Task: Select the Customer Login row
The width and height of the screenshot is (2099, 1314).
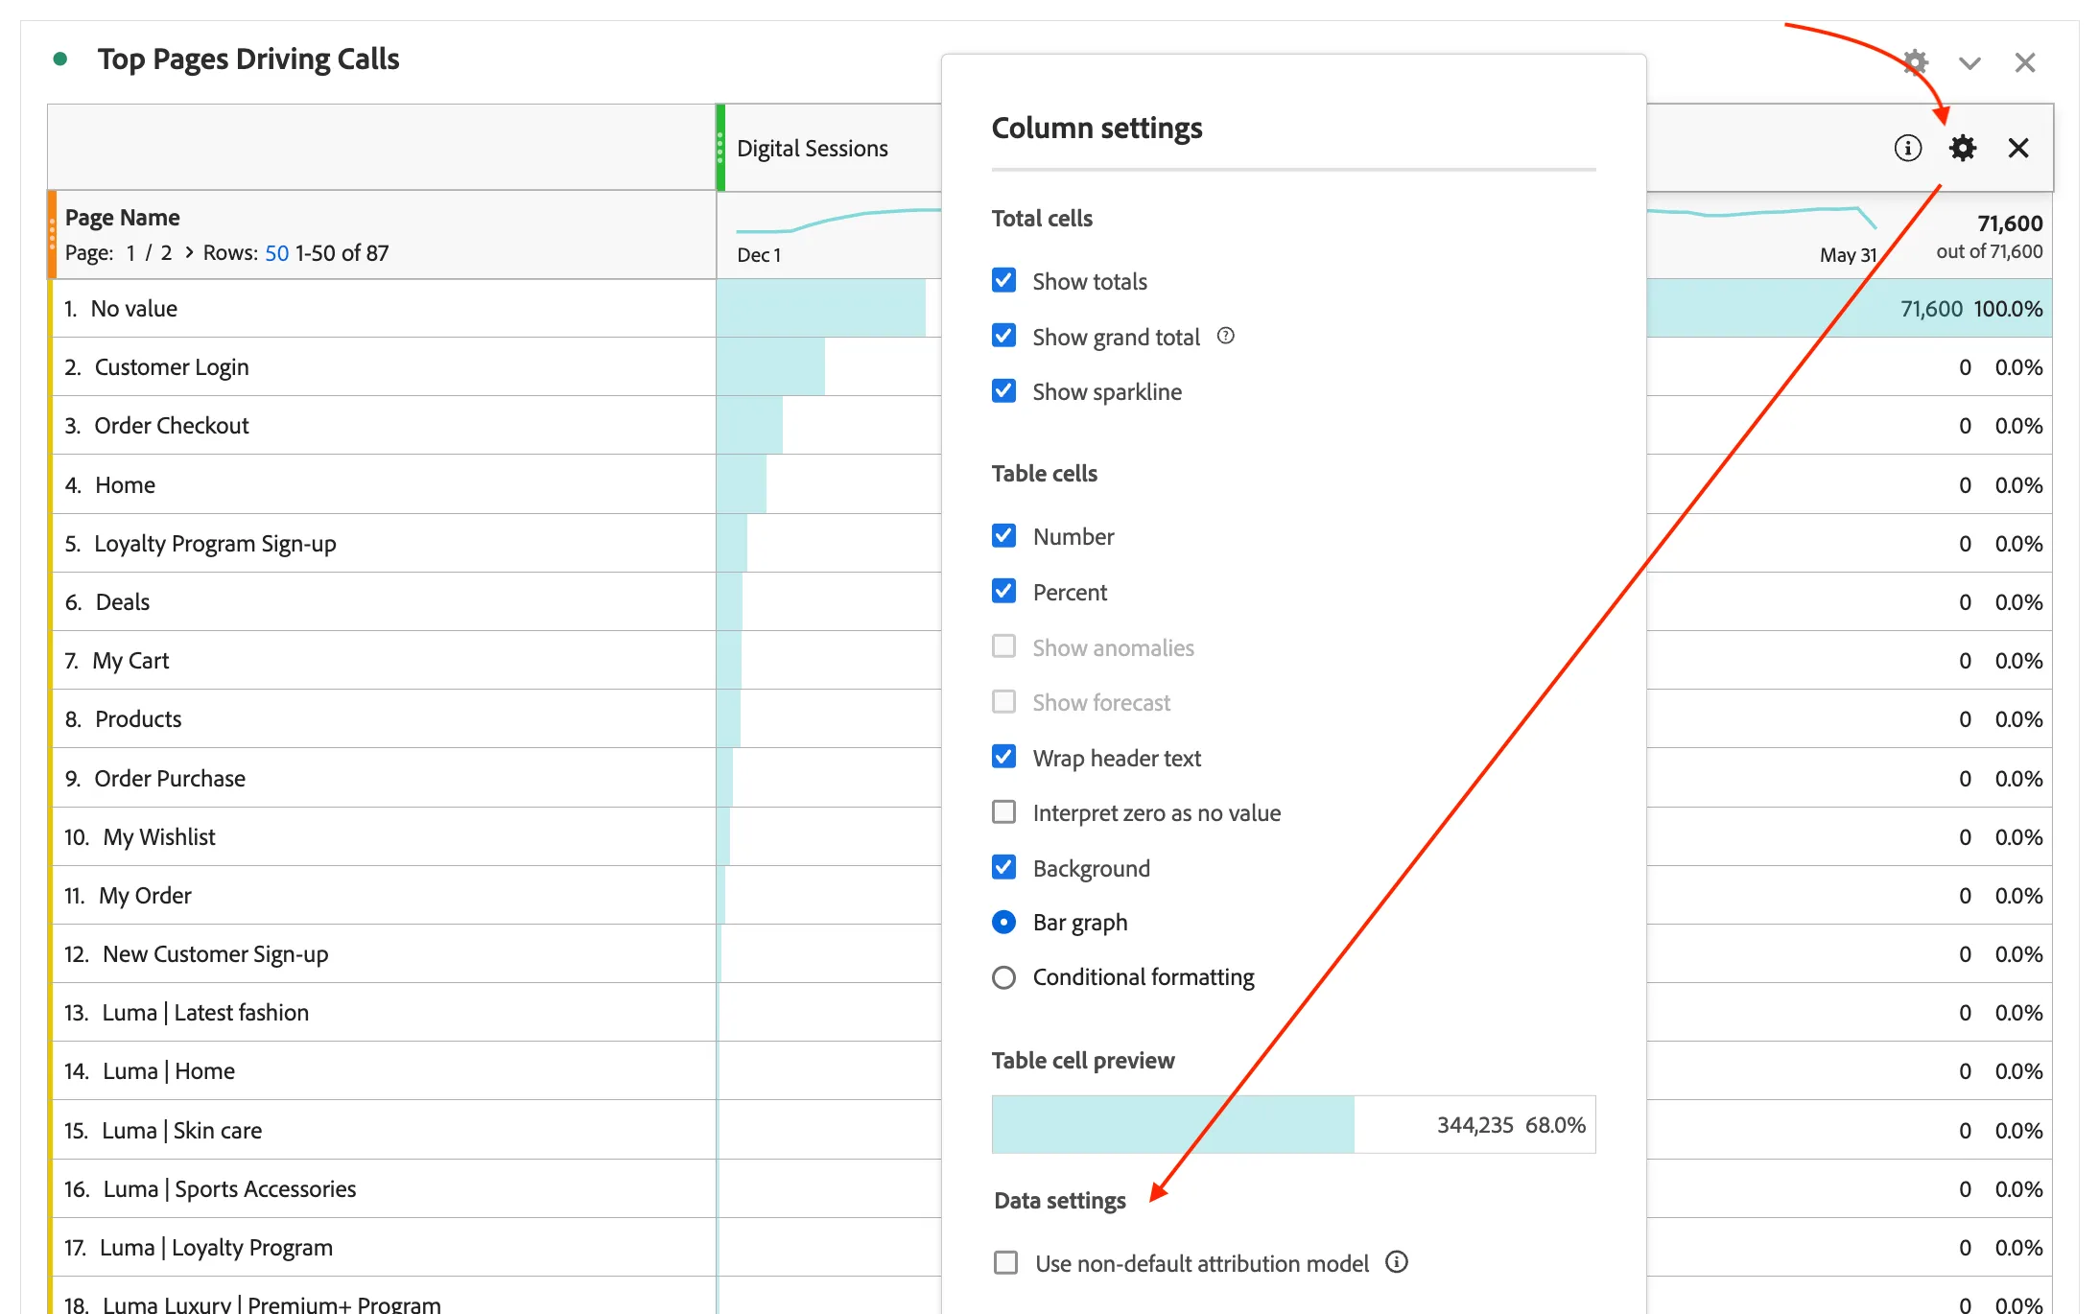Action: click(x=384, y=367)
